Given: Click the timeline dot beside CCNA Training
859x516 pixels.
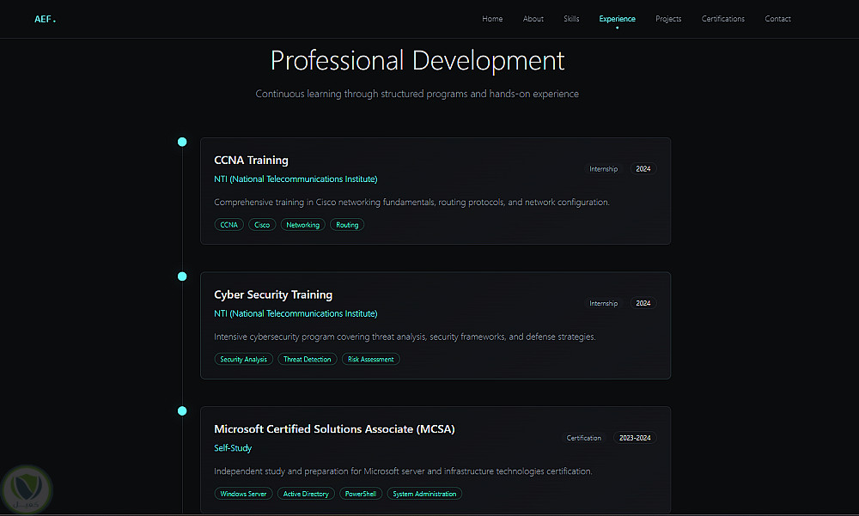Looking at the screenshot, I should (x=182, y=142).
